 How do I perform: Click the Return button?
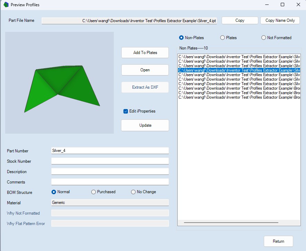[x=278, y=241]
